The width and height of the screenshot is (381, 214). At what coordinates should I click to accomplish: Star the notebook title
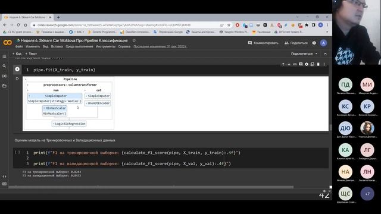coord(134,40)
